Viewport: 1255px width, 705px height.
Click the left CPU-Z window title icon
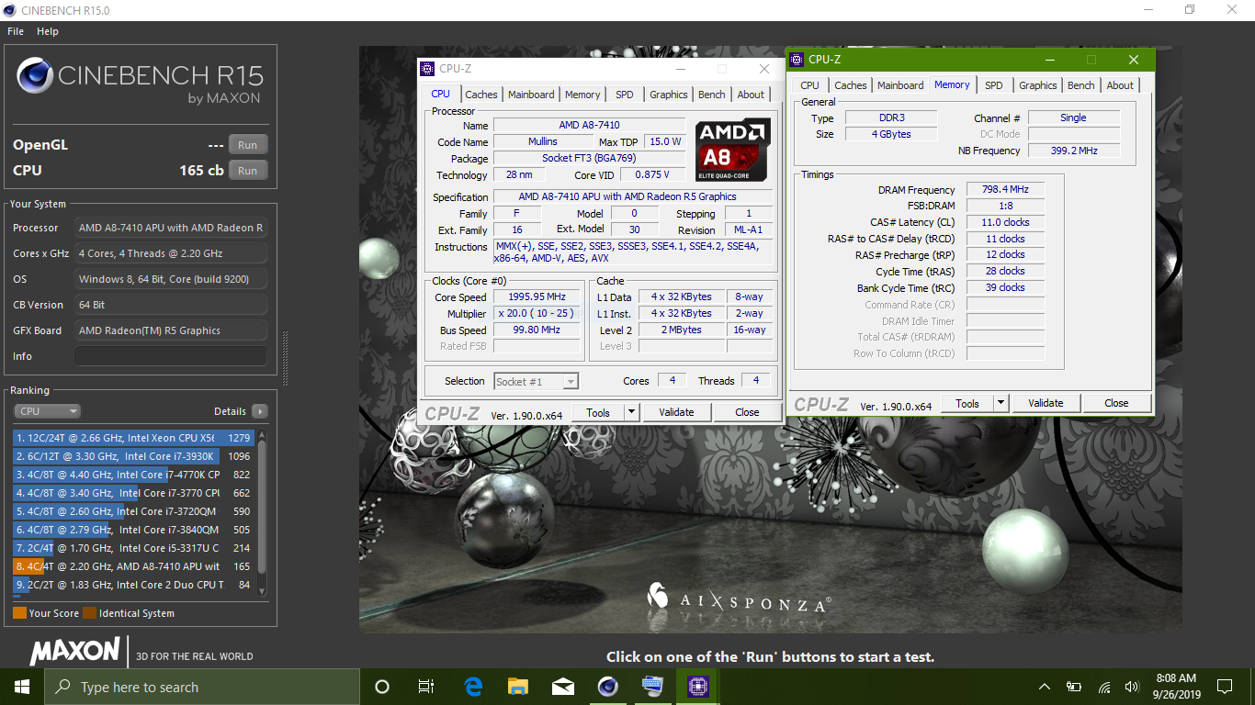427,69
